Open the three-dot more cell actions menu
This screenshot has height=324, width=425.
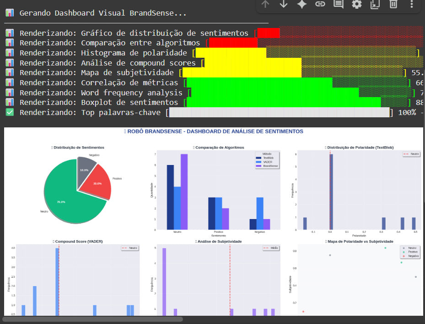tap(412, 4)
